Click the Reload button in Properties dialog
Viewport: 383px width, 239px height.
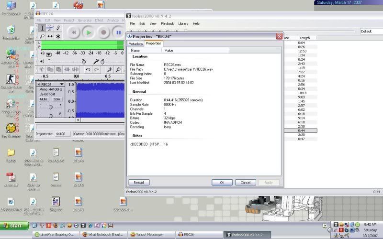pos(139,183)
